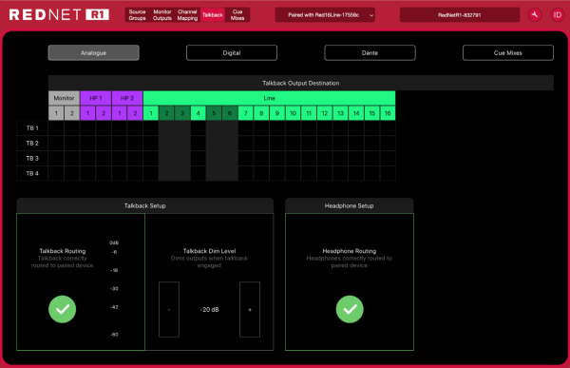Select the Talkback tab
This screenshot has width=570, height=368.
coord(212,15)
